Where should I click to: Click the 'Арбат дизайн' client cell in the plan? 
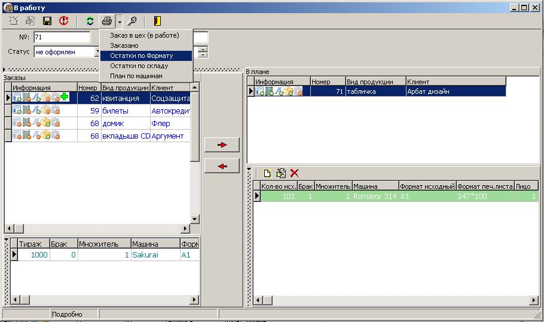click(x=456, y=91)
